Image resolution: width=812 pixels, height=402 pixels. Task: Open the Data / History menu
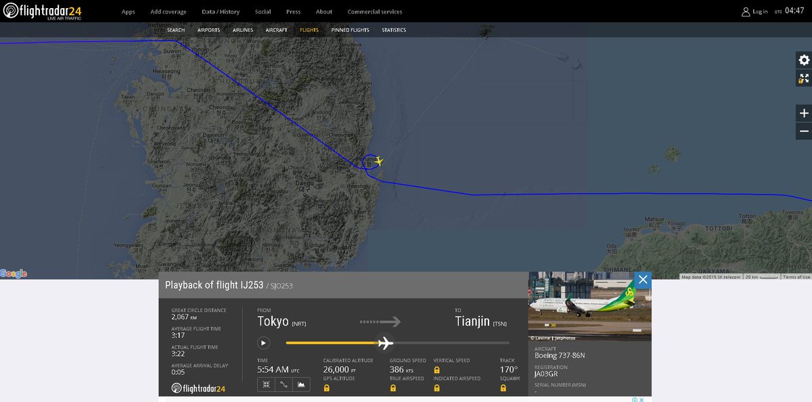(x=221, y=12)
